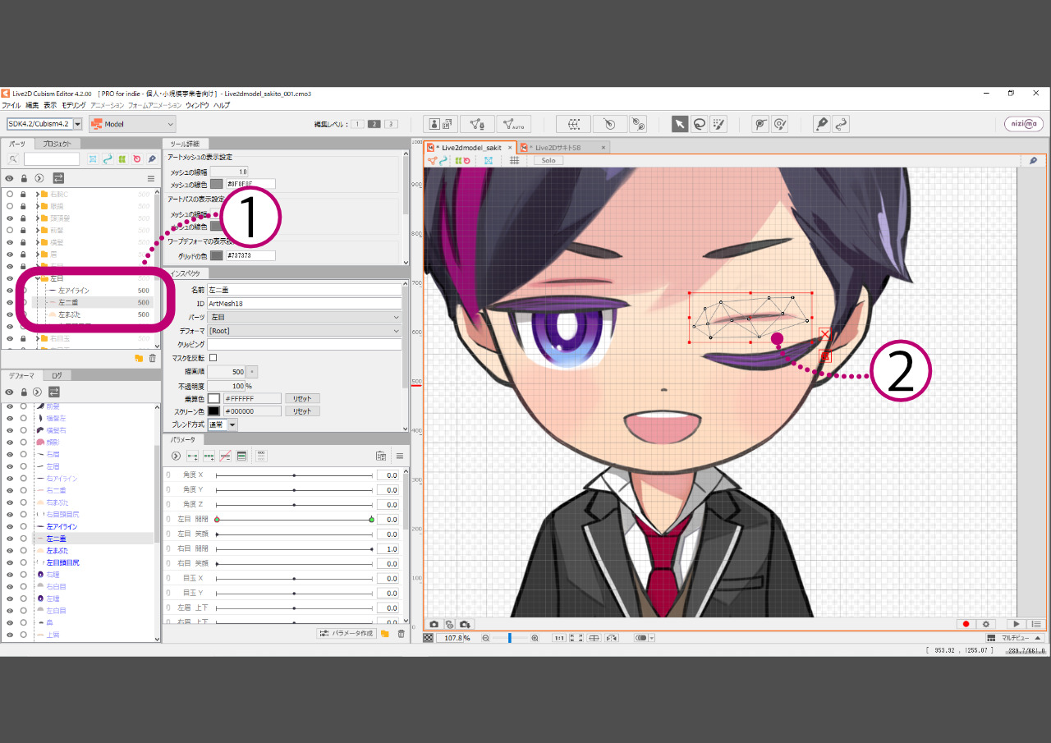The image size is (1051, 743).
Task: Click the 名前 field containing 左二重
Action: point(305,290)
